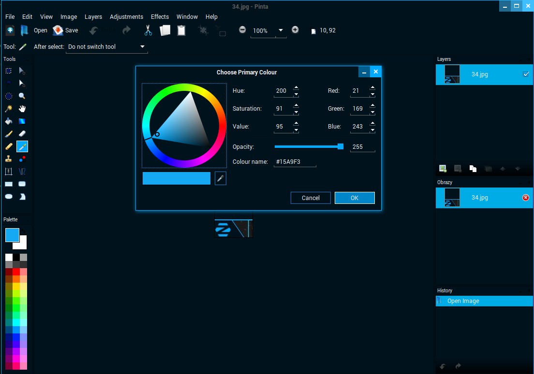Select the Magic Wand tool
Image resolution: width=534 pixels, height=374 pixels.
pos(9,108)
